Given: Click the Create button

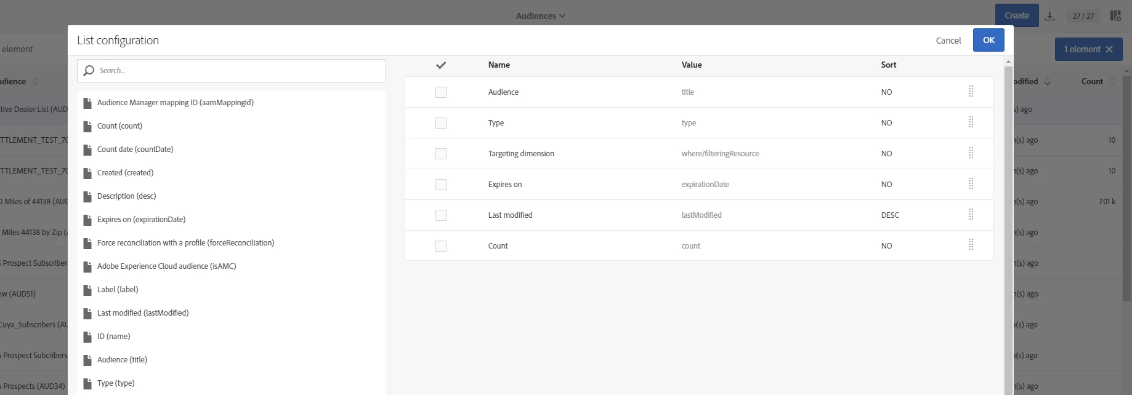Looking at the screenshot, I should coord(1017,15).
